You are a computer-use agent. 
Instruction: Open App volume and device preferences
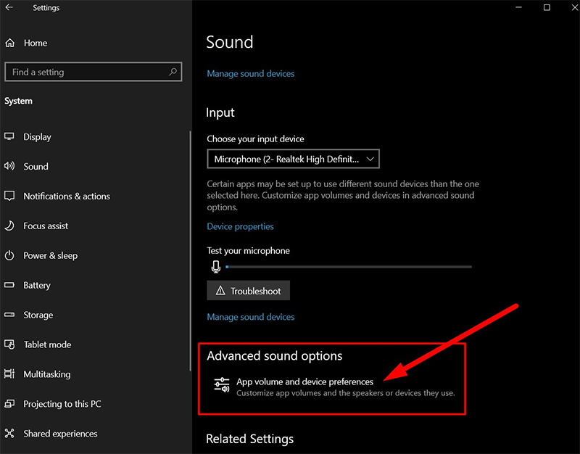(x=304, y=381)
